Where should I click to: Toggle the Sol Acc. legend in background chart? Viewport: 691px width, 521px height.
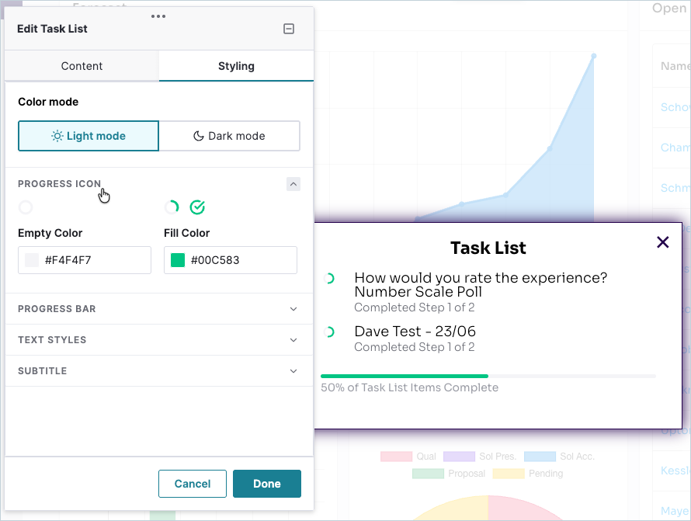(559, 457)
